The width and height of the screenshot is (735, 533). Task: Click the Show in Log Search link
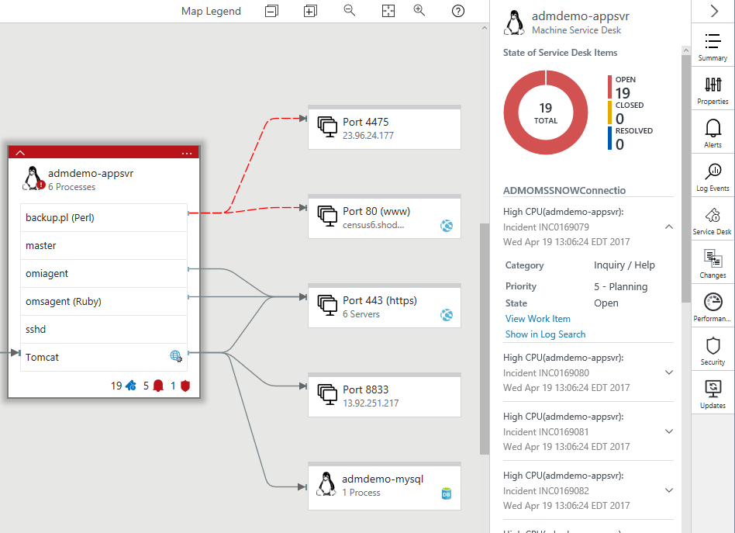click(545, 334)
